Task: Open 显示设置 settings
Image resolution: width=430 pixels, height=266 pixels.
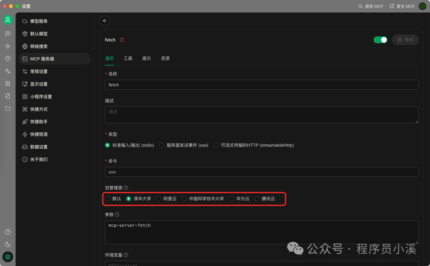Action: click(54, 84)
